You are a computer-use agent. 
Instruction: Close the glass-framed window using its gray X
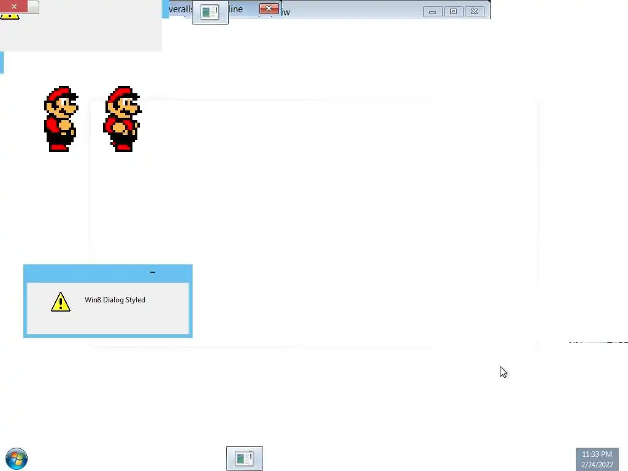474,12
